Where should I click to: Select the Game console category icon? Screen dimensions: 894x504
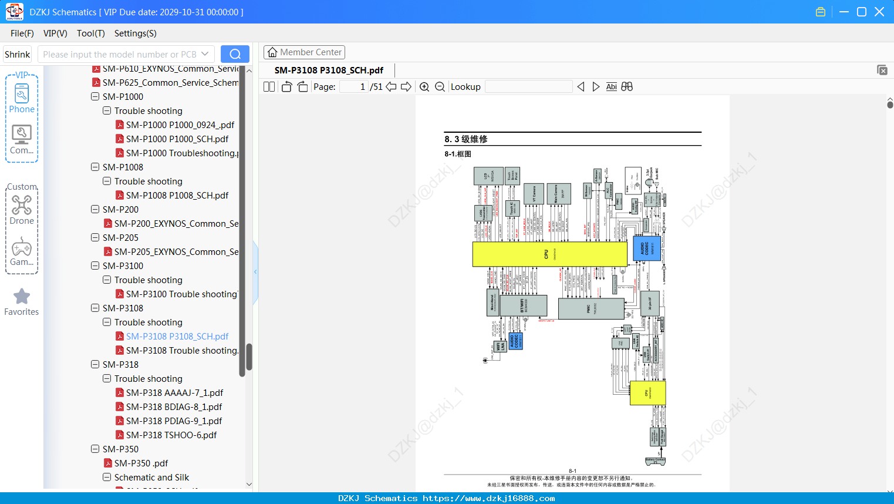[x=22, y=251]
